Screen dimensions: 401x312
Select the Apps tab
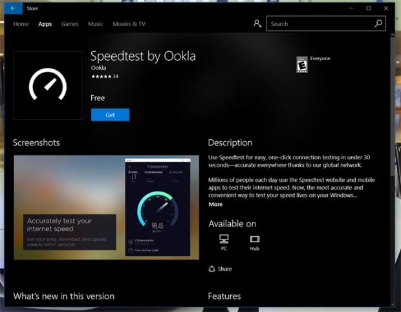pyautogui.click(x=45, y=24)
